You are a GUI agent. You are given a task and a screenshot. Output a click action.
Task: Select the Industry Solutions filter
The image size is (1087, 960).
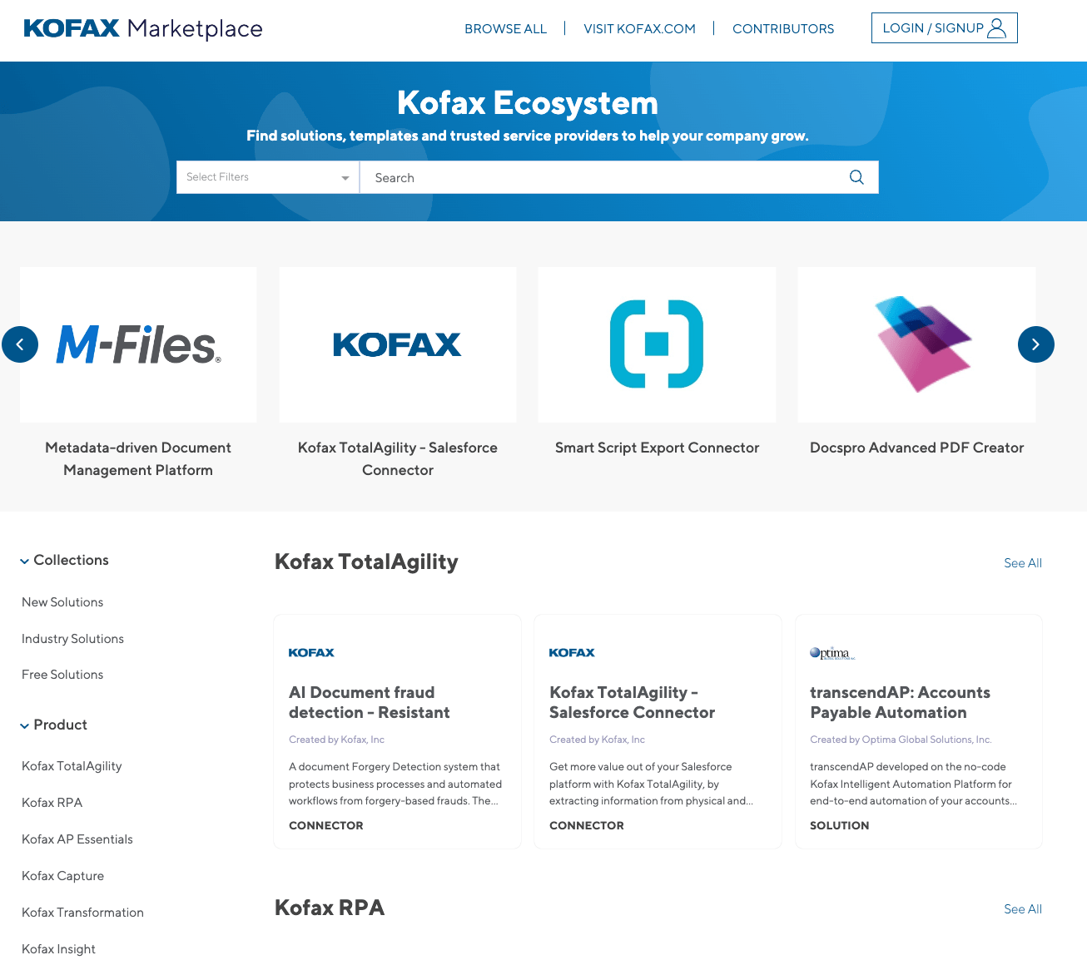(x=72, y=639)
